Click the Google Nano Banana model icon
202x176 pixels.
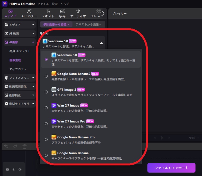(x=54, y=153)
